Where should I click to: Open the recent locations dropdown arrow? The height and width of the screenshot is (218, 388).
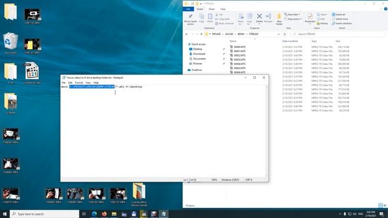pos(197,34)
